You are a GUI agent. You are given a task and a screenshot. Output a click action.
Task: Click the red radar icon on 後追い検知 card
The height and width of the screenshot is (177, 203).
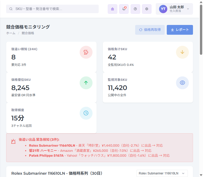click(x=86, y=52)
